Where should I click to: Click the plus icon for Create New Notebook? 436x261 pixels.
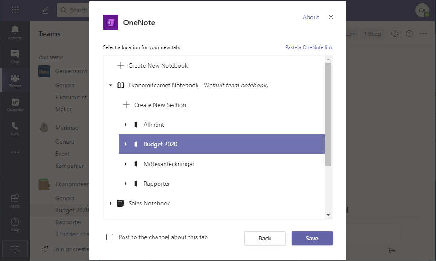(121, 65)
